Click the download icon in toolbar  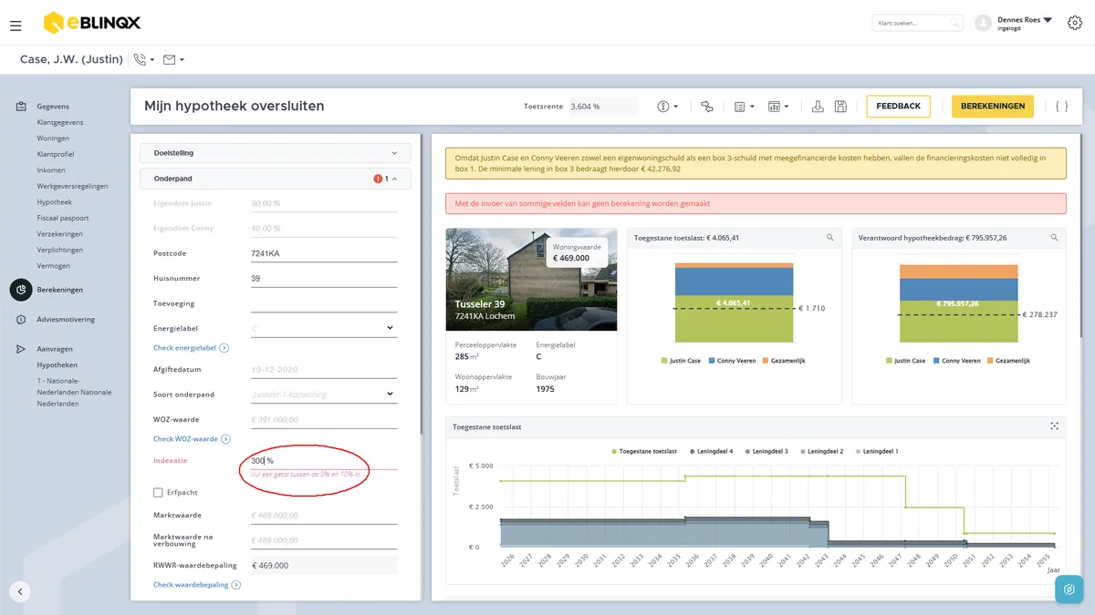pos(818,107)
